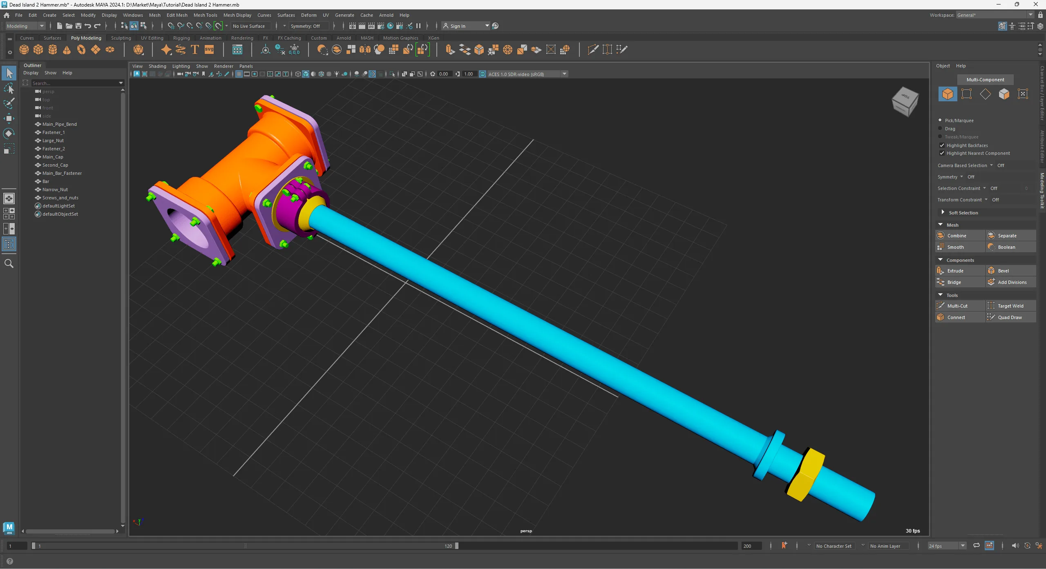The image size is (1046, 569).
Task: Select Object selection mode in Modeling Toolkit
Action: point(948,94)
